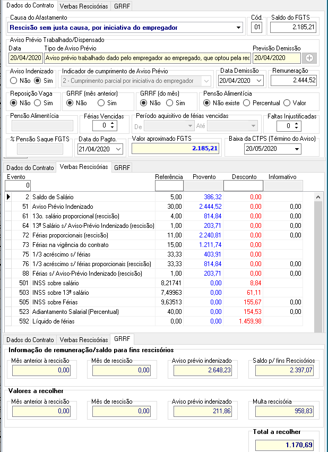This screenshot has width=328, height=452.
Task: Select Não for GRRF (mês anterior)
Action: [x=70, y=103]
